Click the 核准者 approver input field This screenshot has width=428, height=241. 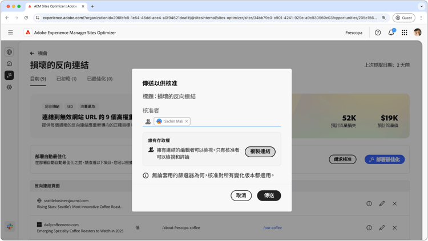(x=212, y=121)
